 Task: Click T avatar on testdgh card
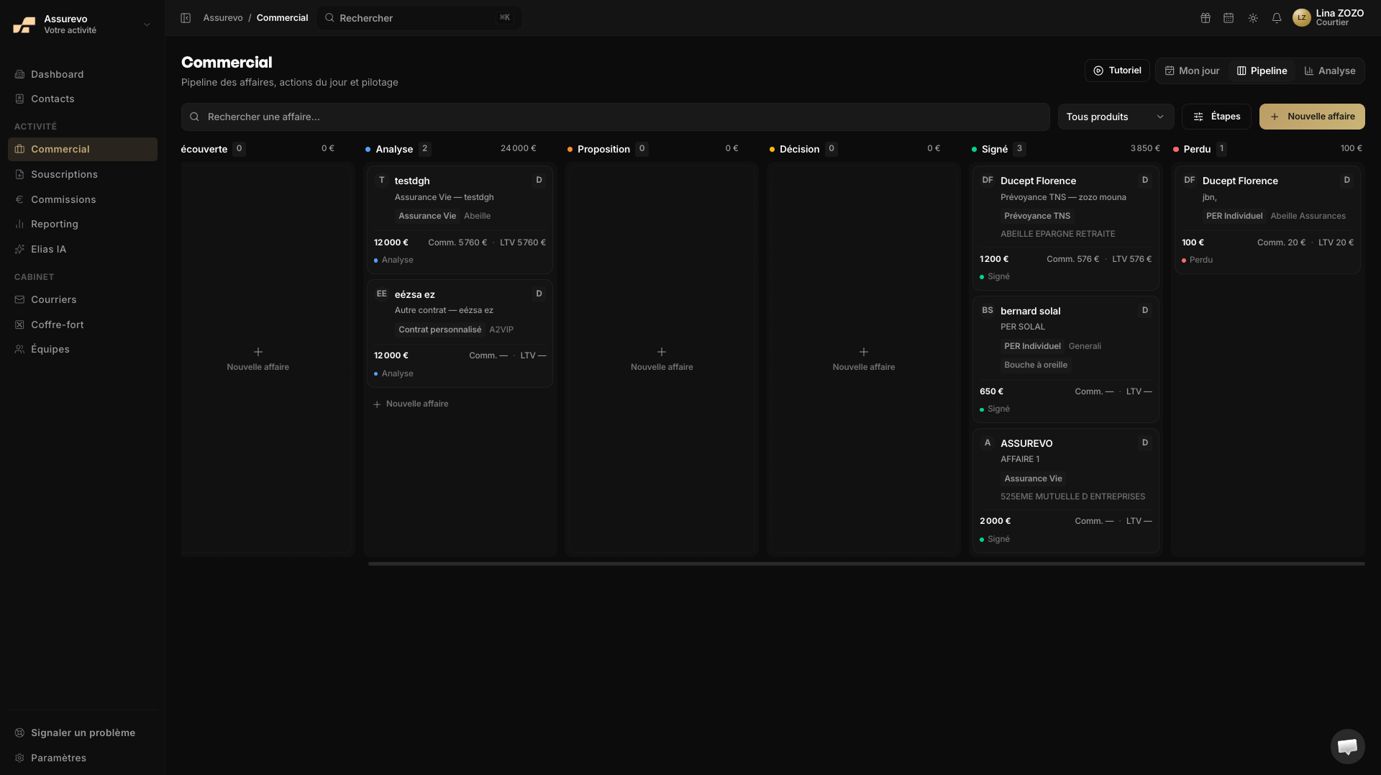tap(382, 180)
